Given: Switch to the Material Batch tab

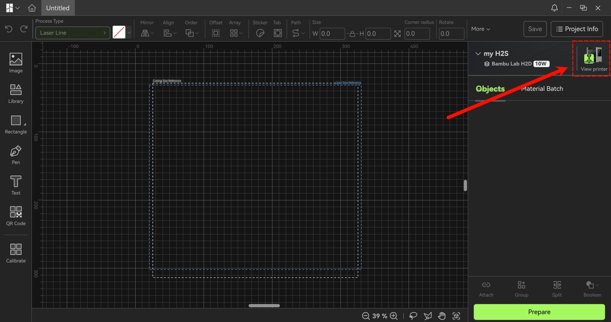Looking at the screenshot, I should click(x=542, y=89).
